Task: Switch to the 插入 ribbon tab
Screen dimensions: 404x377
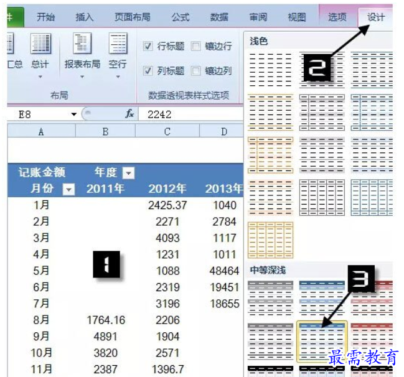Action: click(x=84, y=17)
